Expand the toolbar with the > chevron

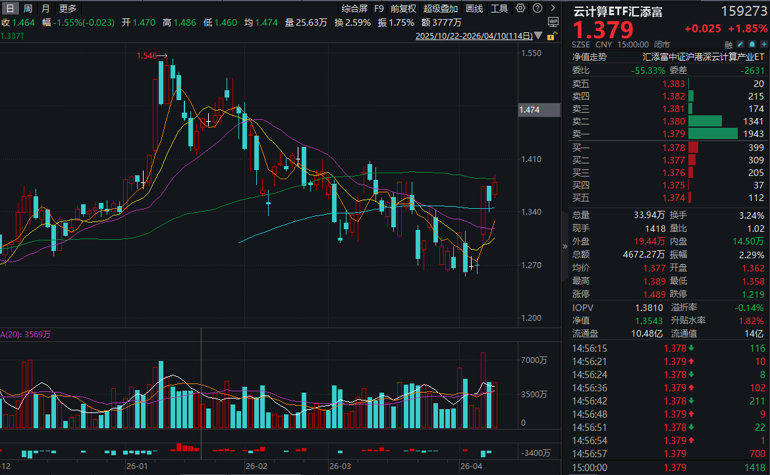(x=554, y=8)
